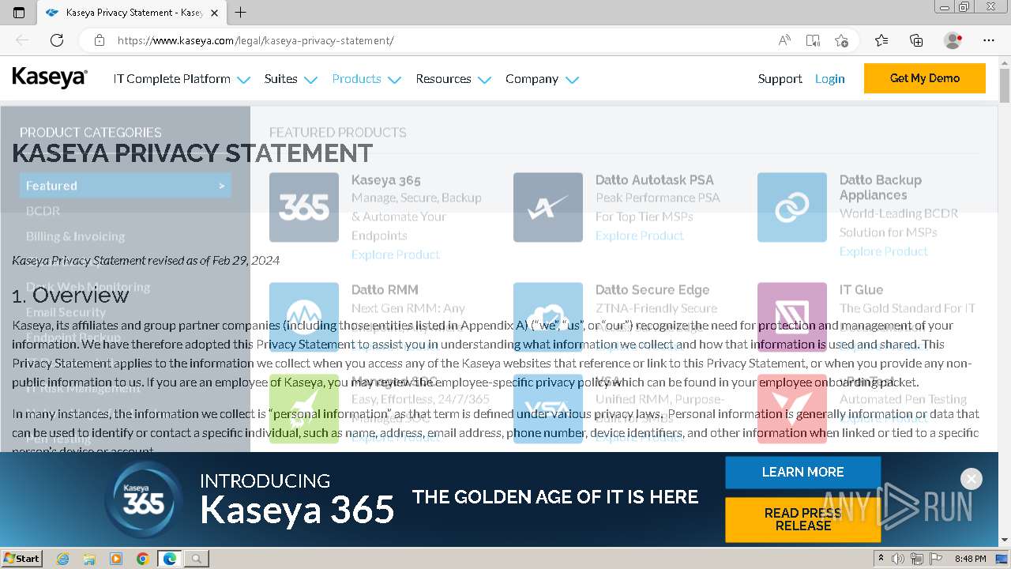
Task: Click the scrollbar down arrow
Action: pos(1005,540)
